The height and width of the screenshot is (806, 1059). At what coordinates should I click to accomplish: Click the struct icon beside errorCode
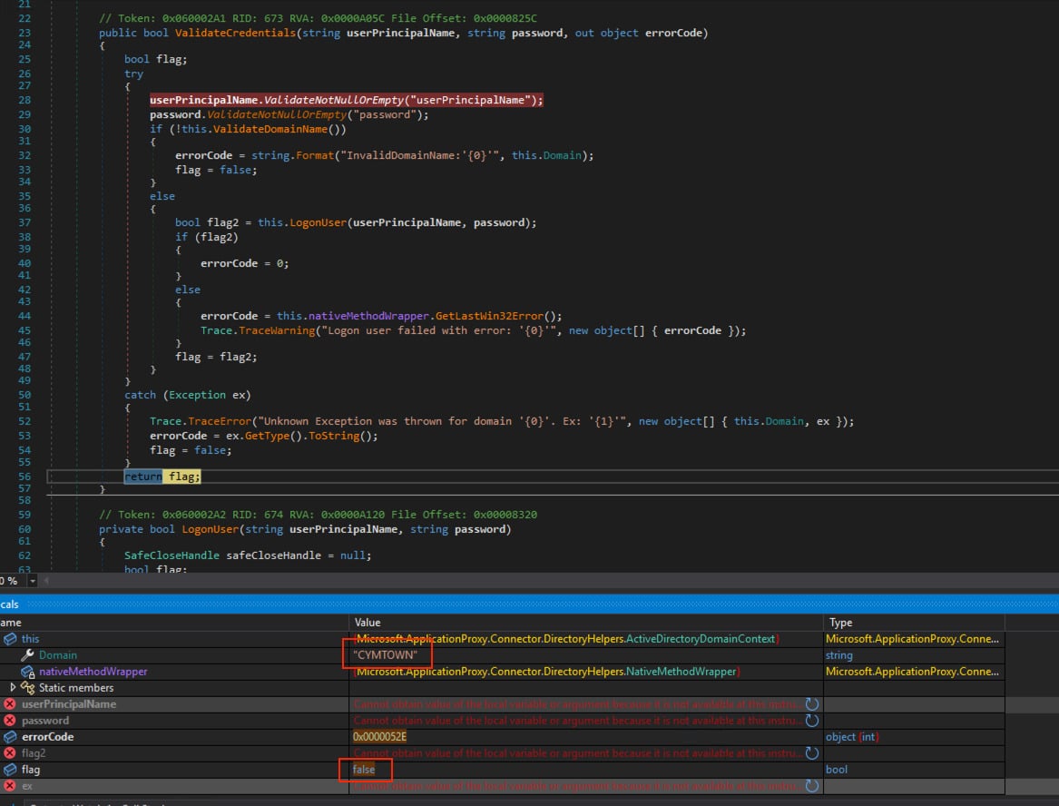pyautogui.click(x=9, y=736)
